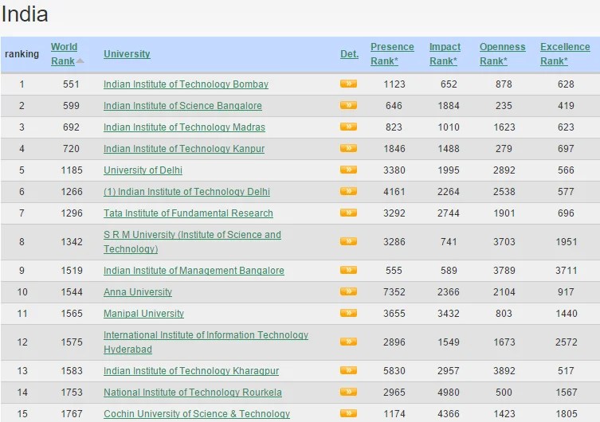Select world rank value 599
This screenshot has width=600, height=422.
71,105
